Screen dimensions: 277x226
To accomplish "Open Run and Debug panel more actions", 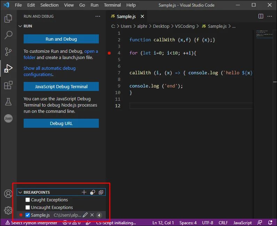I will point(98,16).
